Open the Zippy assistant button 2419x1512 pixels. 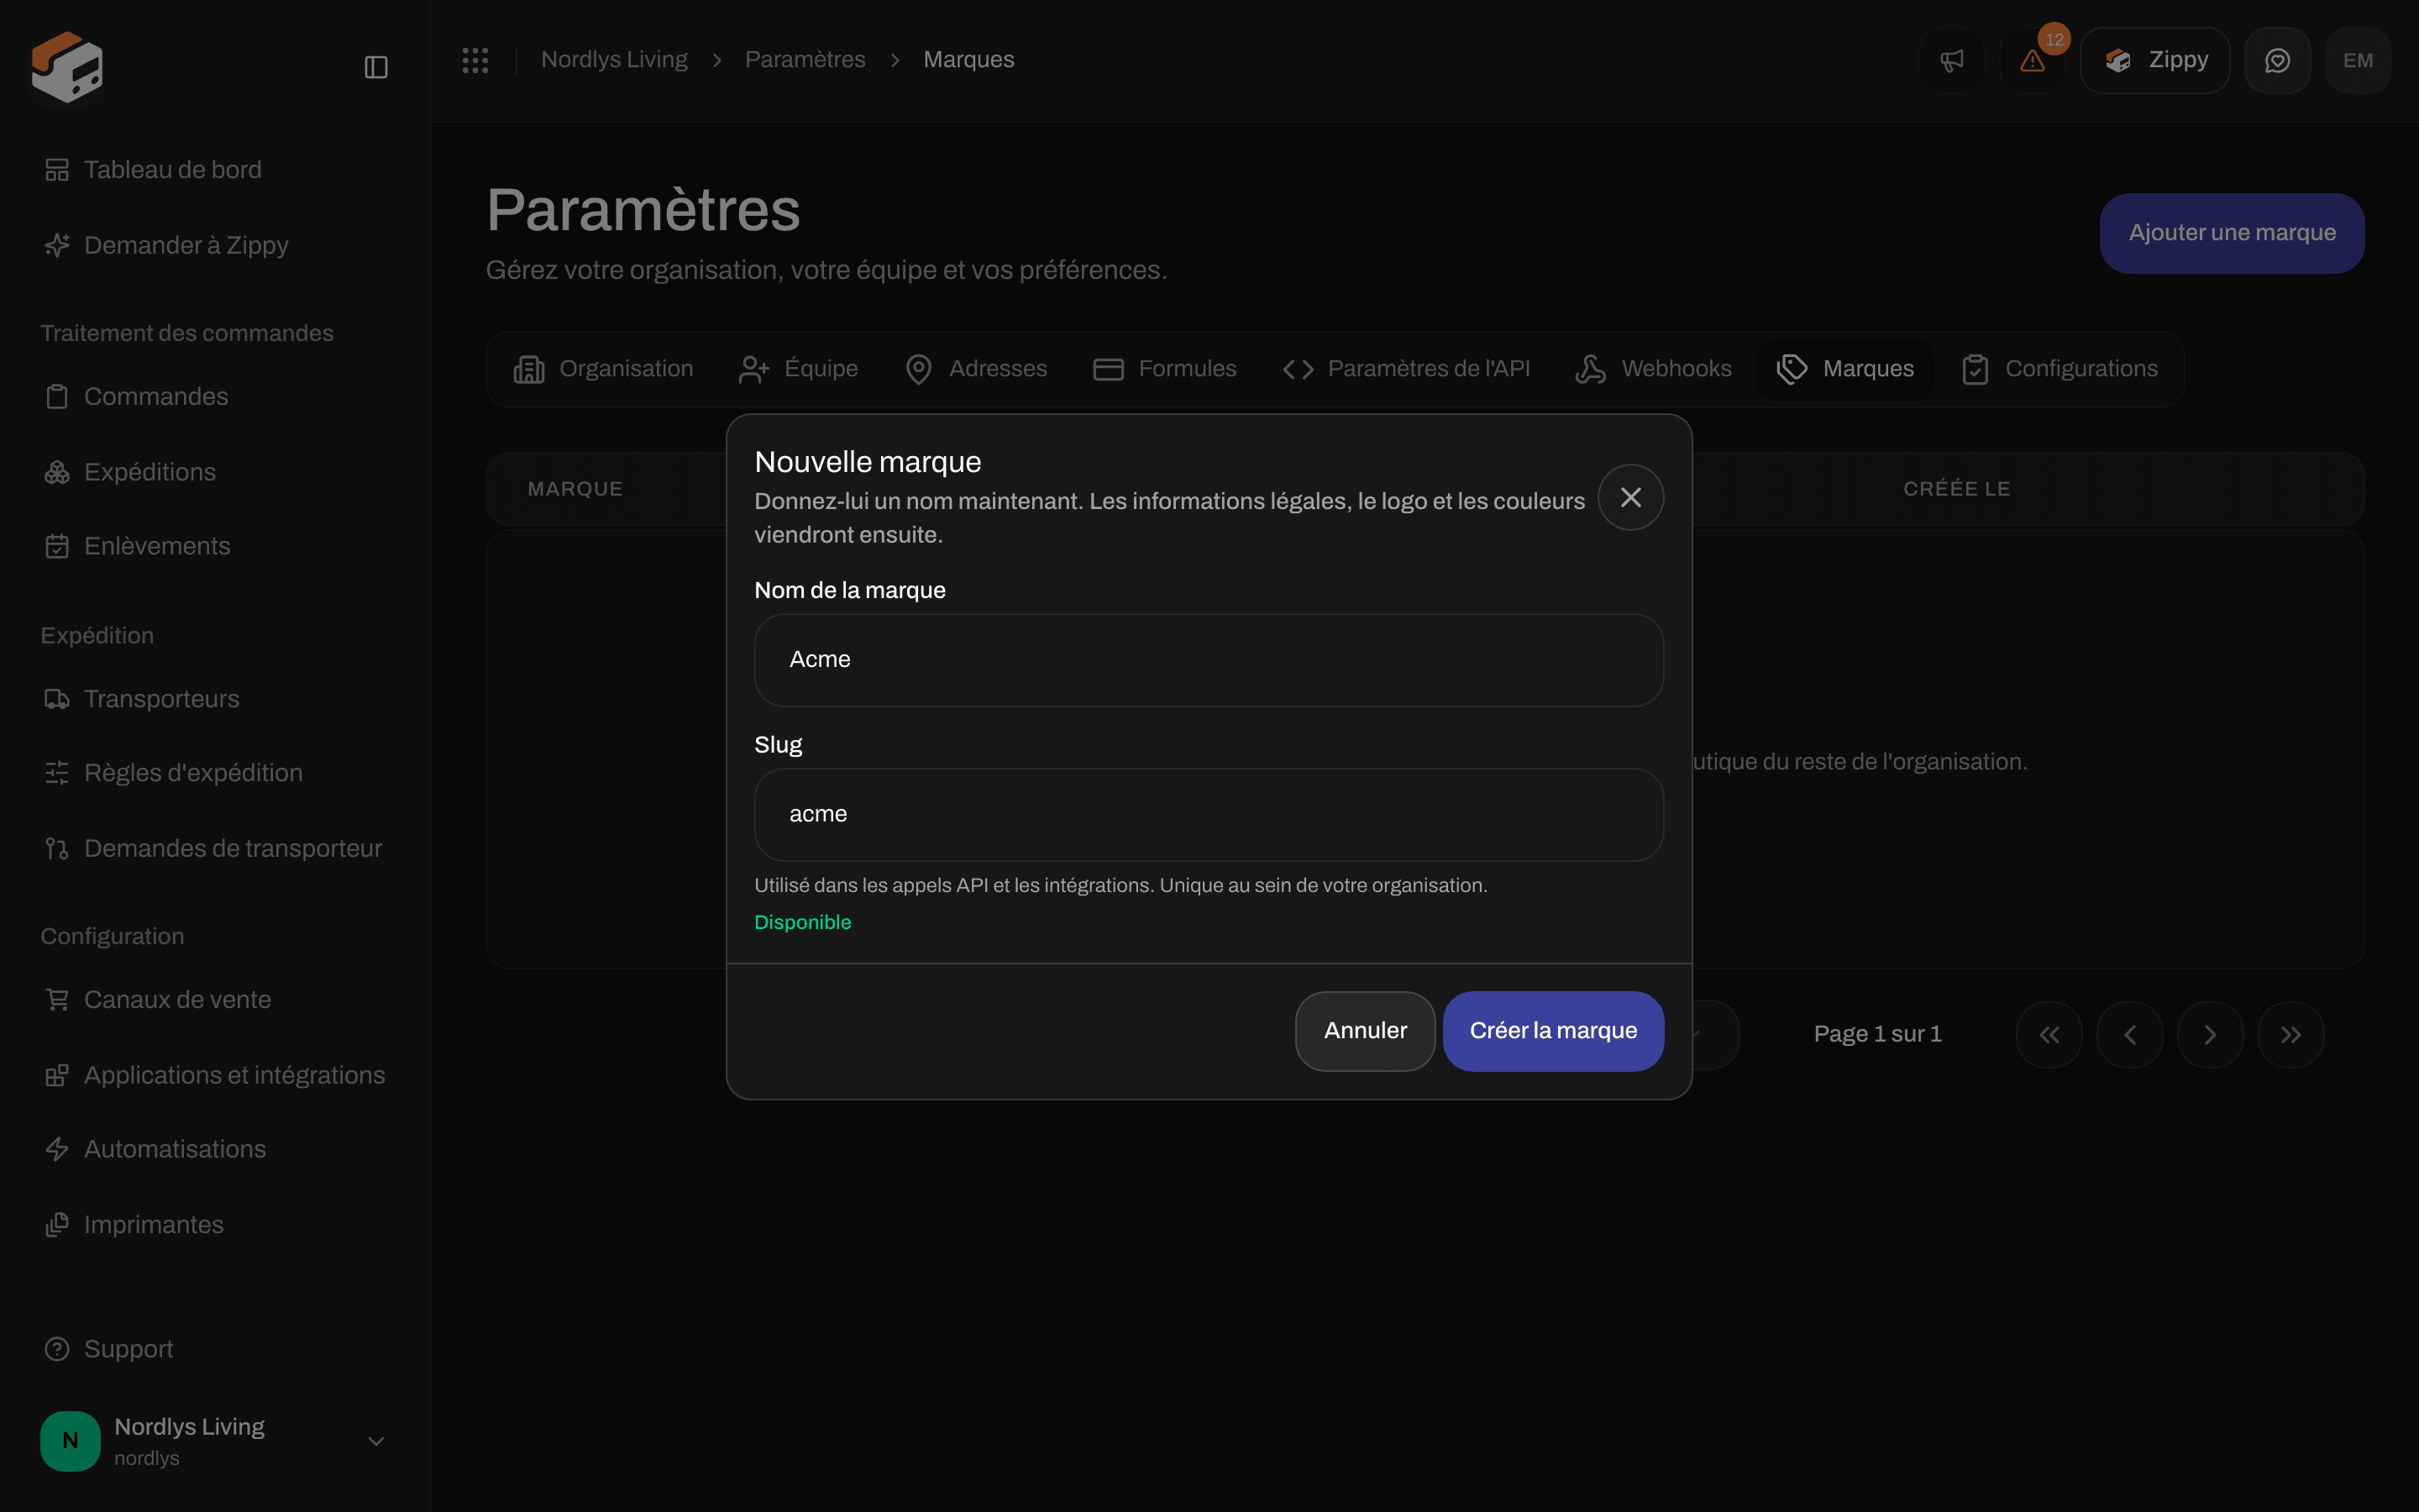point(2155,60)
